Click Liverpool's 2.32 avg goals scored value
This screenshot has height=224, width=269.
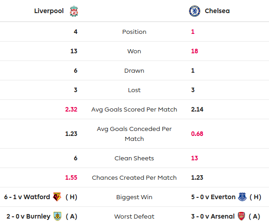pyautogui.click(x=71, y=109)
